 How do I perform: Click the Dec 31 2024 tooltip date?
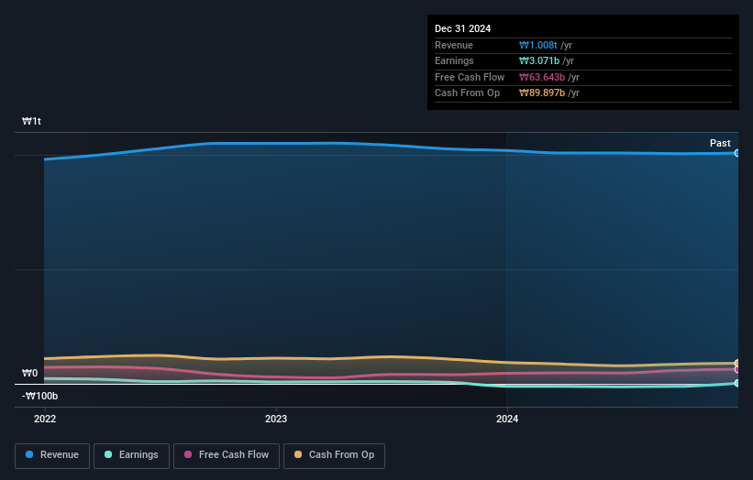[x=462, y=28]
